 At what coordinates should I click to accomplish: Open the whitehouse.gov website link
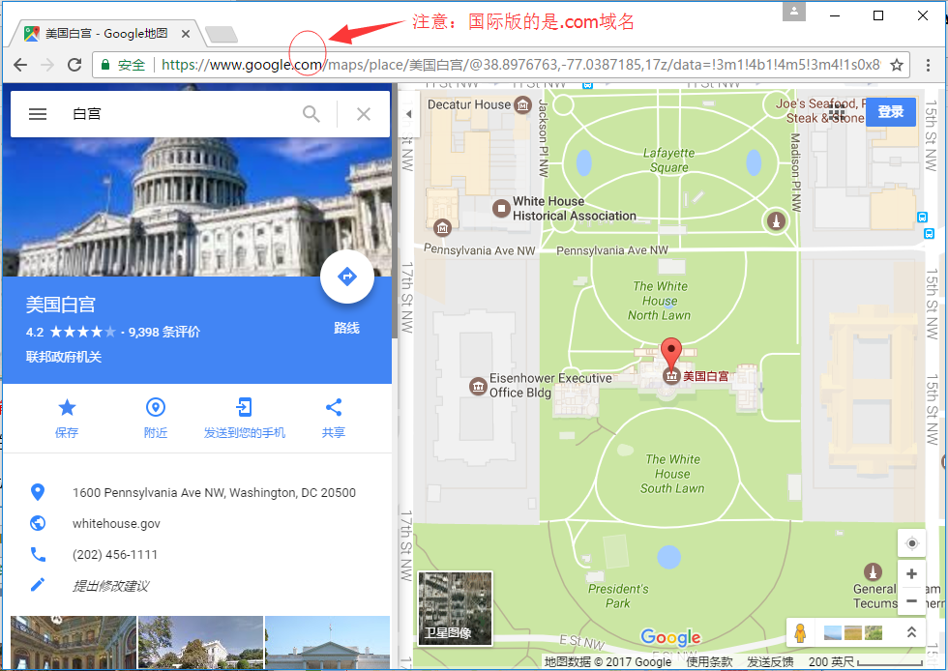coord(116,523)
